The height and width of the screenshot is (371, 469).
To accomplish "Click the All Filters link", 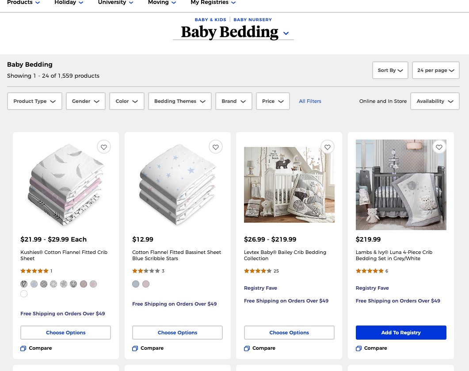I will [x=310, y=101].
